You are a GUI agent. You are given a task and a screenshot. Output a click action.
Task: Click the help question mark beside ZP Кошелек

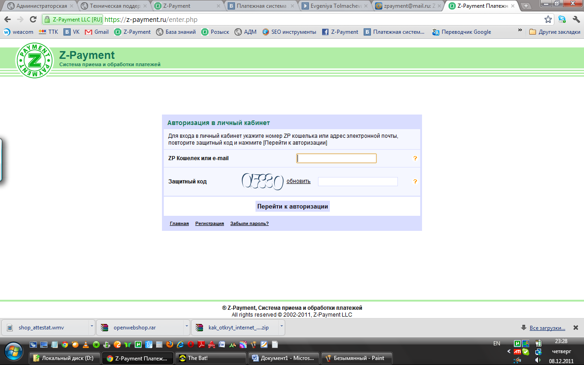415,158
